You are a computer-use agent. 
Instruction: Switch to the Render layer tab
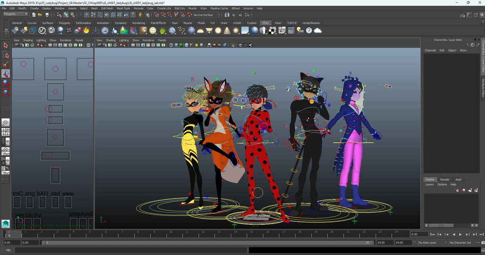[445, 180]
